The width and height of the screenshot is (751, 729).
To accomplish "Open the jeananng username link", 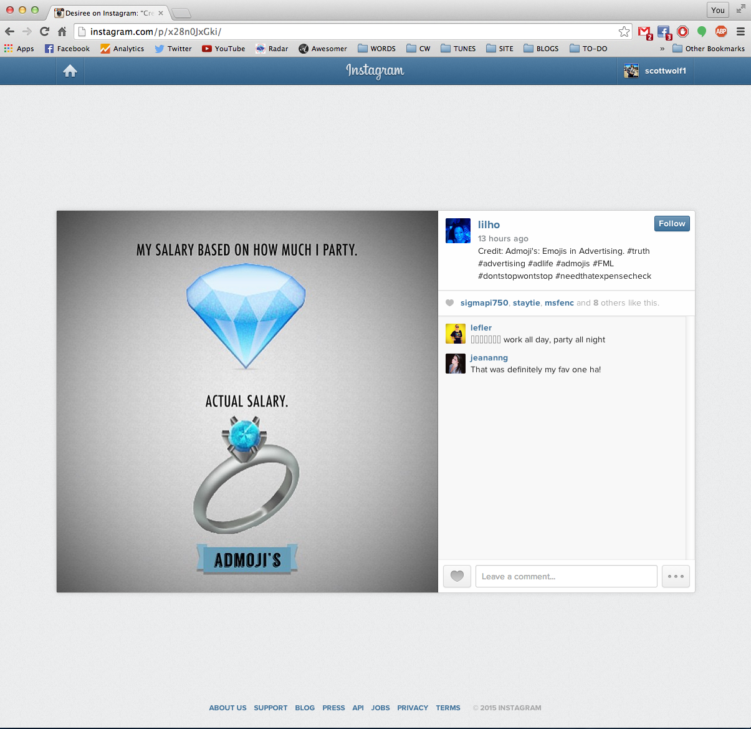I will [x=489, y=357].
